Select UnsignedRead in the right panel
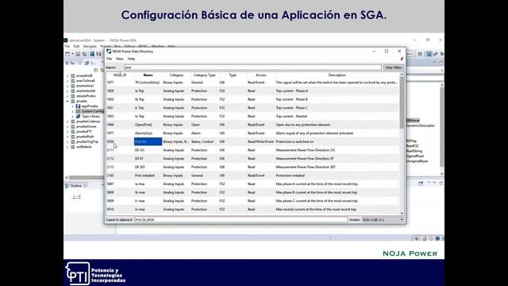 (417, 161)
